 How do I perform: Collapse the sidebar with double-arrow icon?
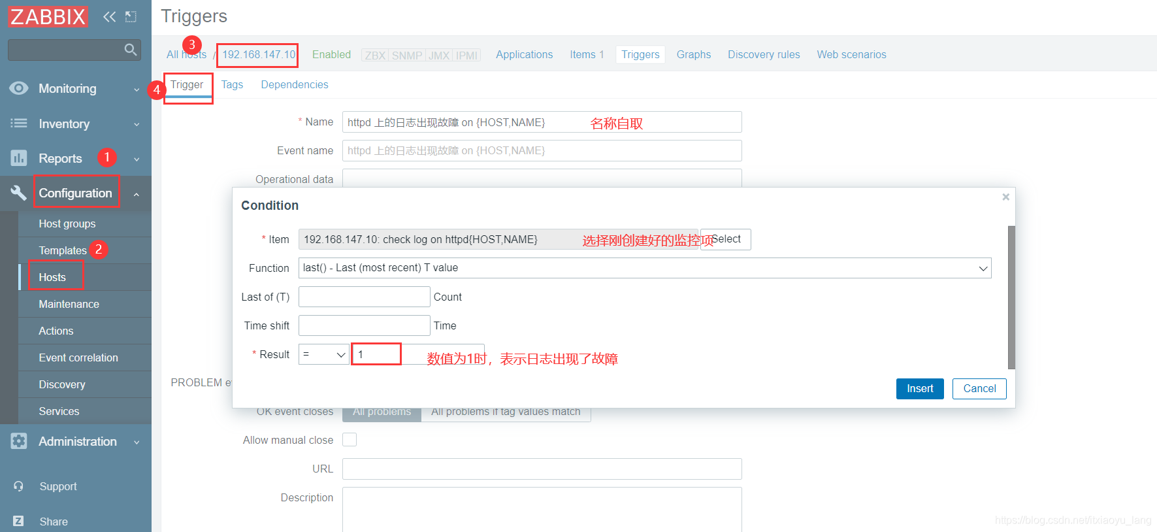coord(109,16)
